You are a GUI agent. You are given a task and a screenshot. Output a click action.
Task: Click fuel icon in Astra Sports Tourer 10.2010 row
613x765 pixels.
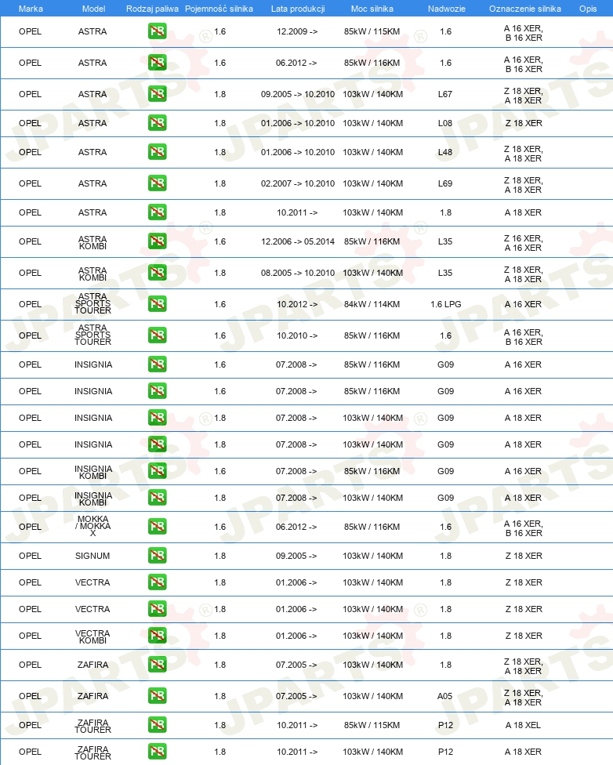click(x=157, y=335)
